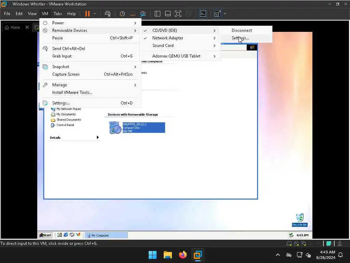Open Internet Explorer quick launch icon in guest
This screenshot has width=350, height=263.
(x=66, y=235)
